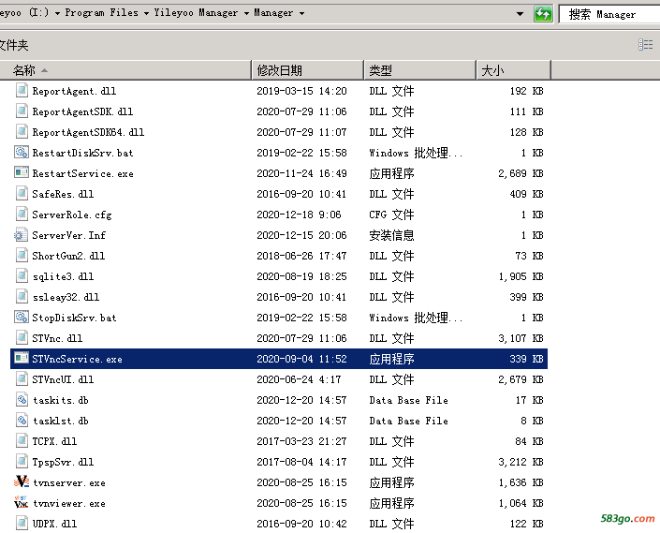
Task: Click the ShortGun2.dll file icon
Action: [x=22, y=256]
